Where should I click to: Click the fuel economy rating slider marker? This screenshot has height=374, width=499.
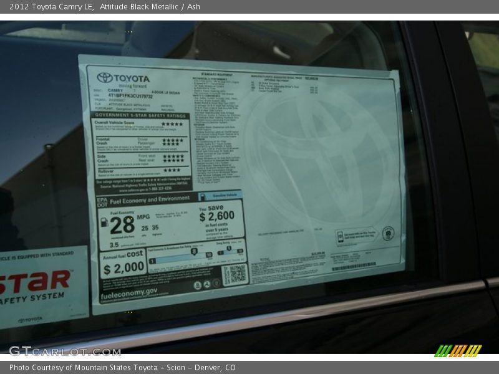click(194, 252)
